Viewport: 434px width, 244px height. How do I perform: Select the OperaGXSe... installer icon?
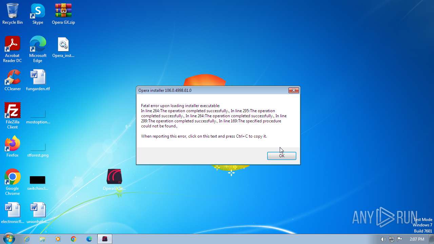click(114, 180)
